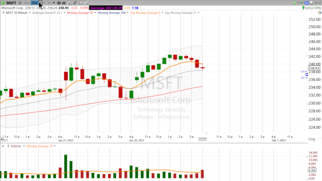Click the Feb 1, 2021 date label
The height and width of the screenshot is (181, 322).
click(x=279, y=140)
